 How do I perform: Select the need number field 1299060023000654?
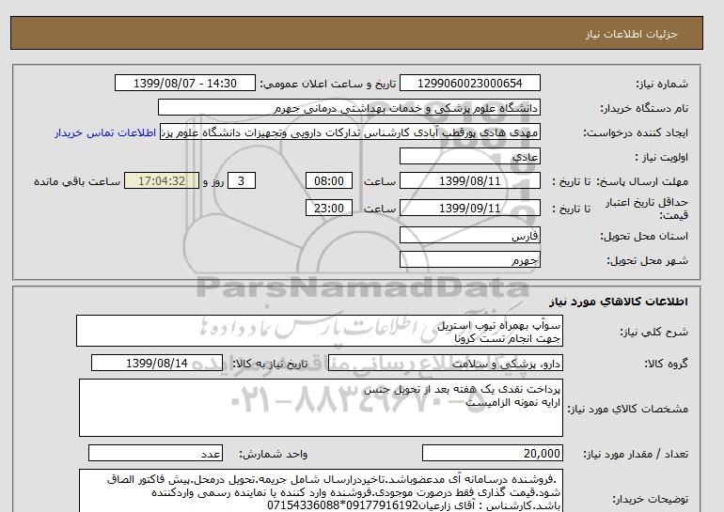click(469, 83)
